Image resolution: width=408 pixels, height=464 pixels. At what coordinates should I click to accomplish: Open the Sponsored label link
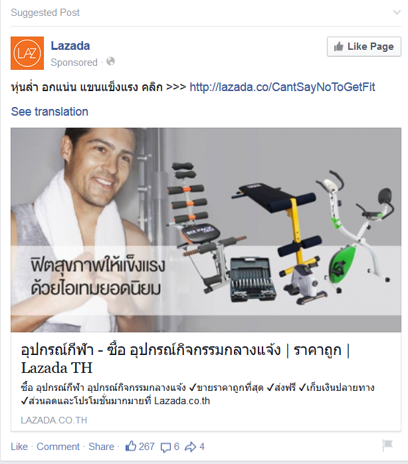(74, 62)
